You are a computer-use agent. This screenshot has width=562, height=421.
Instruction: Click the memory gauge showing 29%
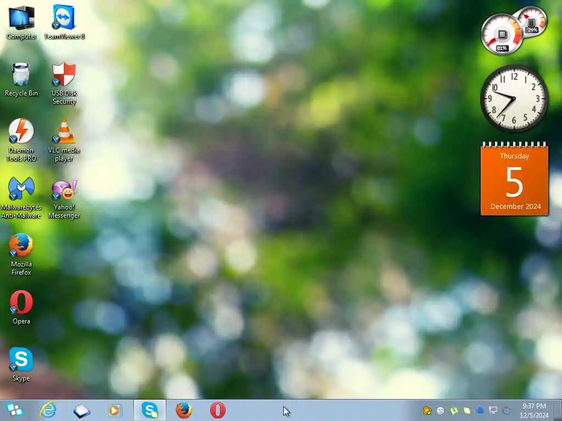pyautogui.click(x=532, y=21)
